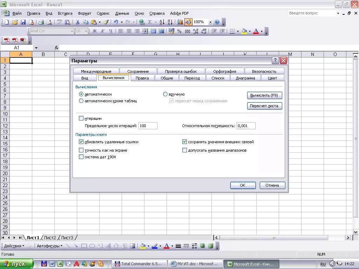The image size is (359, 269).
Task: Click the Excel Help question mark icon
Action: (217, 22)
